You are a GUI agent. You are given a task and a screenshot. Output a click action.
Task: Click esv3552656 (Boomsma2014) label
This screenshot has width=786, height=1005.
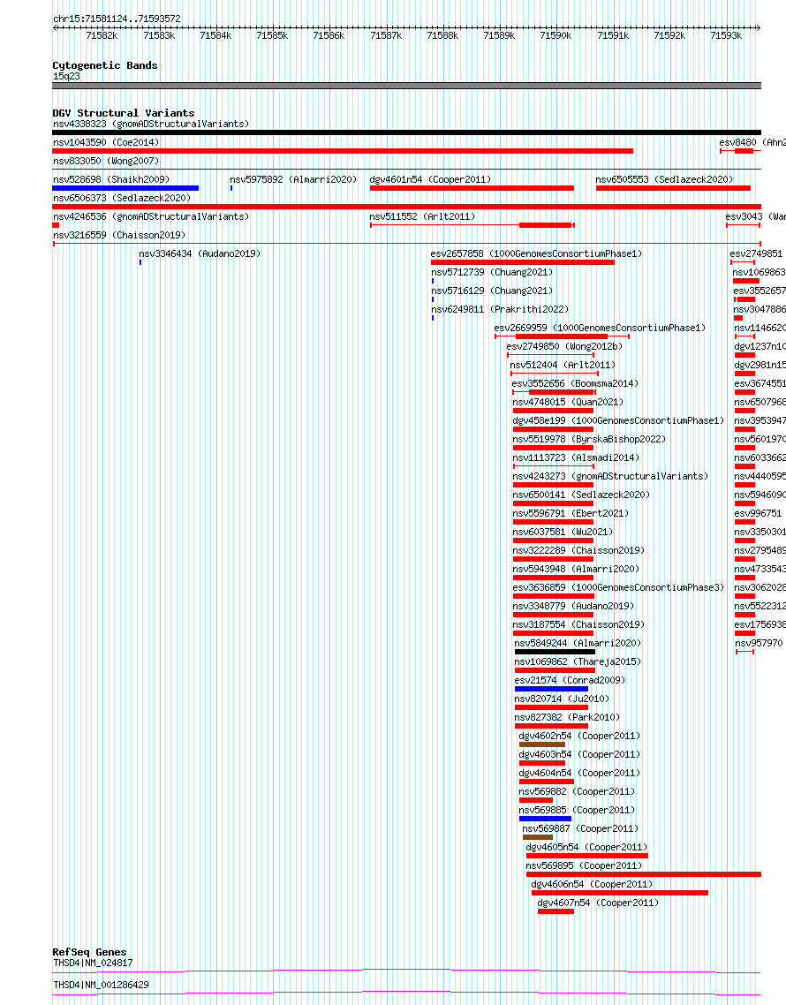(575, 384)
